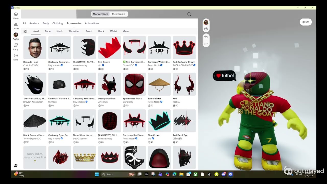Open the Party sidebar icon
Viewport: 327px width, 184px height.
click(x=16, y=45)
